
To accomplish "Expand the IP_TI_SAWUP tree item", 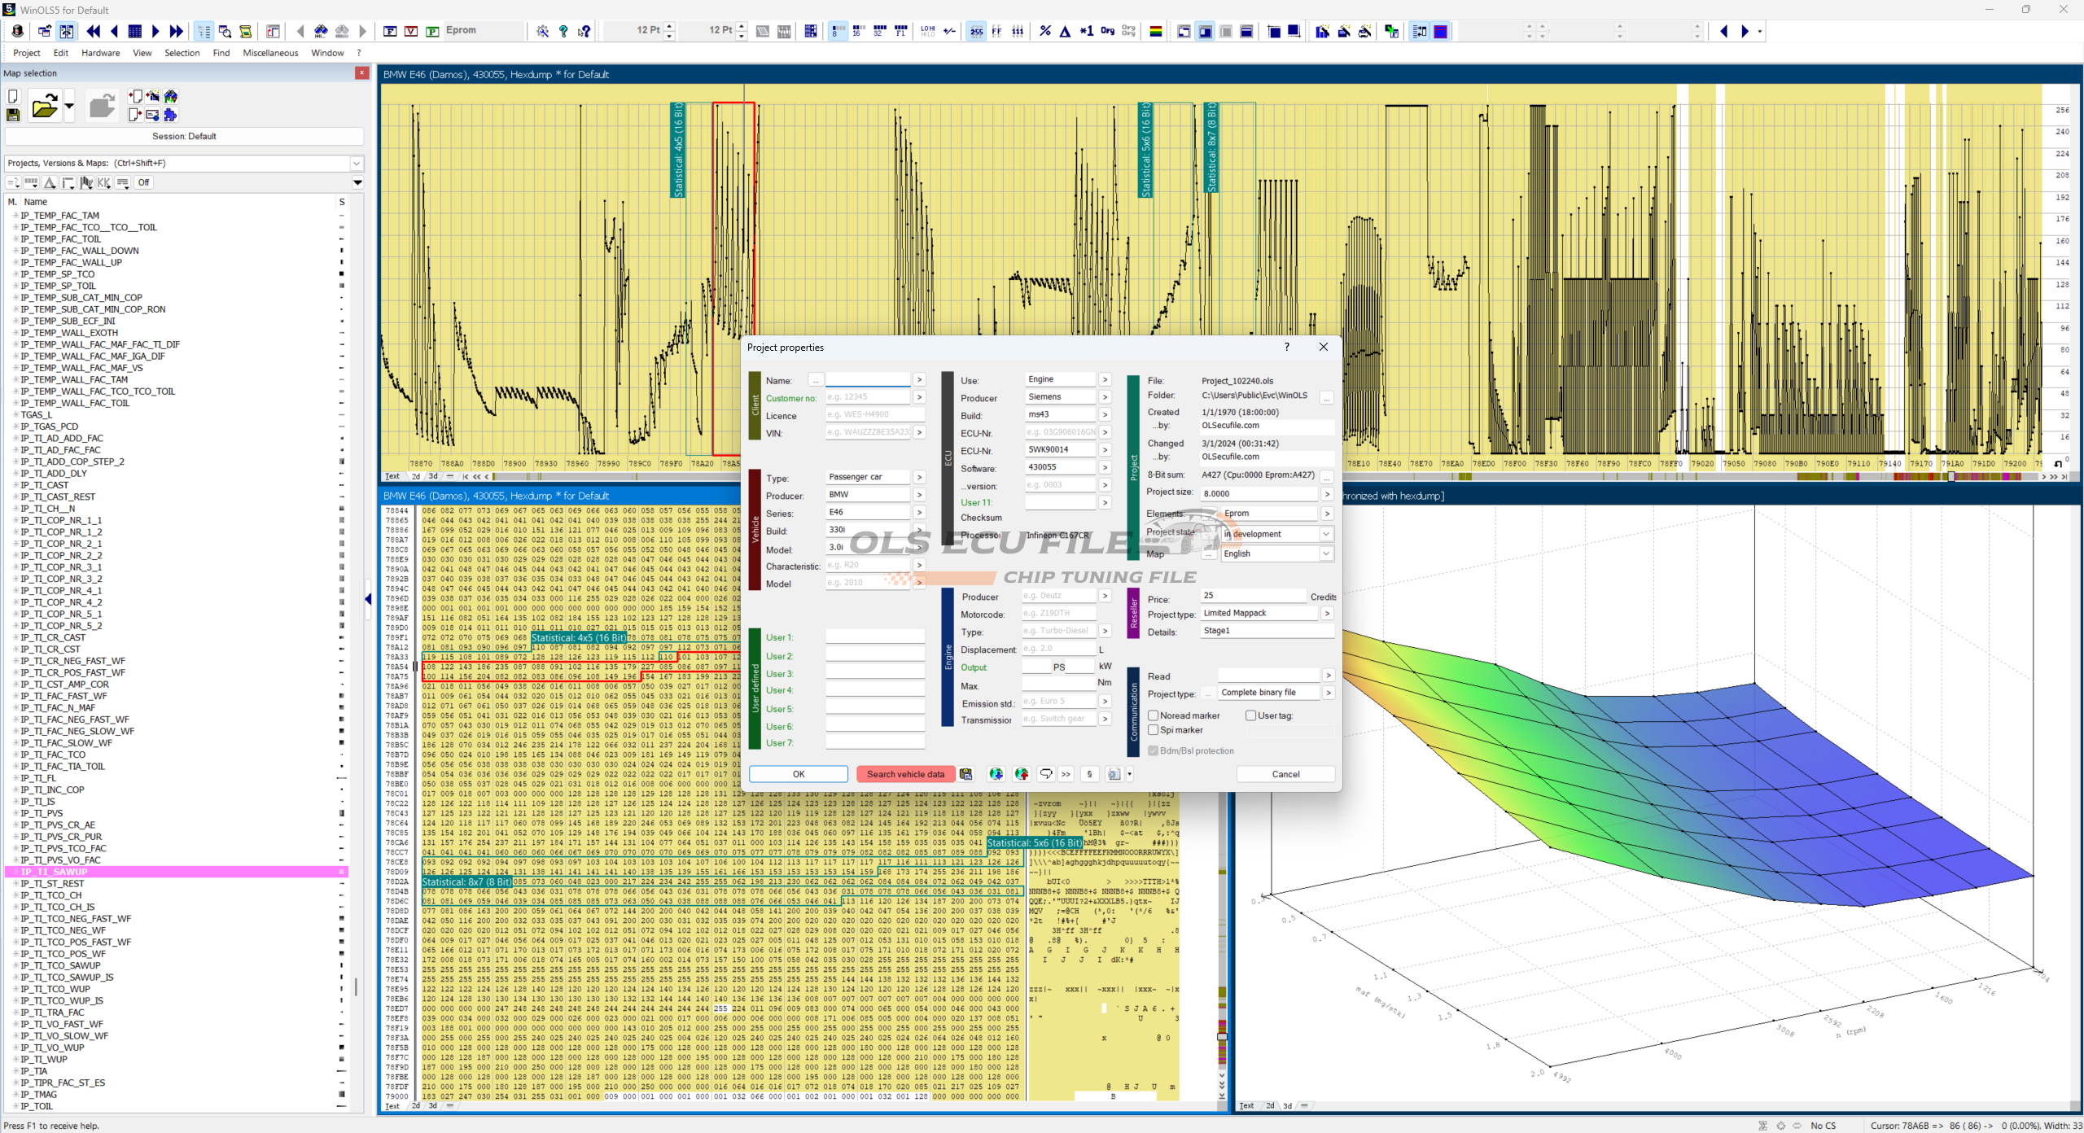I will coord(15,872).
